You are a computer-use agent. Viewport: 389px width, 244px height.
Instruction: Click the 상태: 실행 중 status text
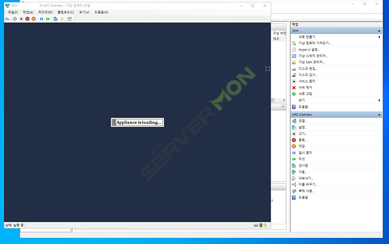click(15, 225)
